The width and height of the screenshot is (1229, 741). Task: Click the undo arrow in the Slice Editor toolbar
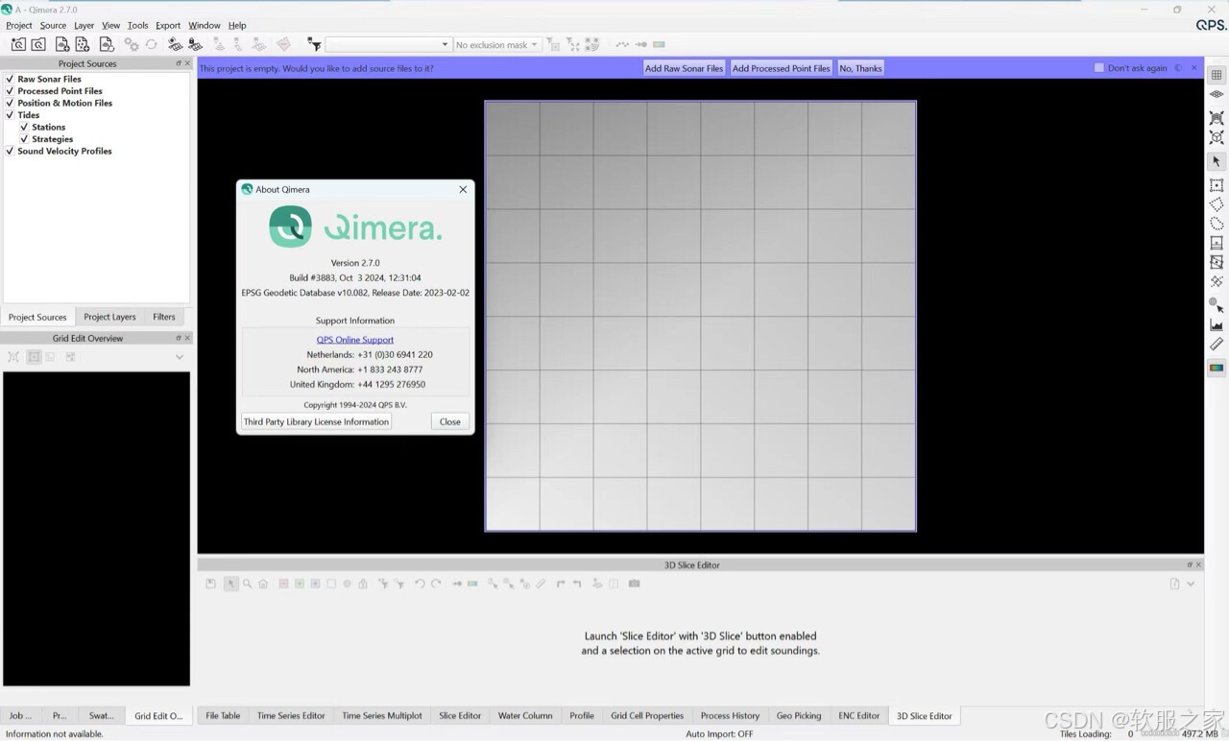click(x=420, y=584)
